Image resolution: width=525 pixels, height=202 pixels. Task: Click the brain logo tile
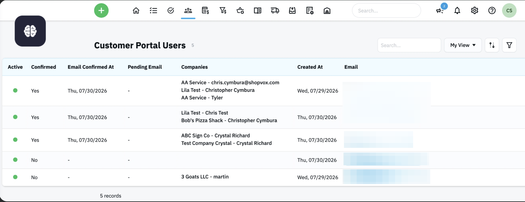pyautogui.click(x=30, y=31)
